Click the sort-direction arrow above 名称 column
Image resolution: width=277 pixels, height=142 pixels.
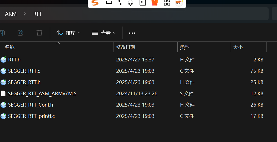58,43
